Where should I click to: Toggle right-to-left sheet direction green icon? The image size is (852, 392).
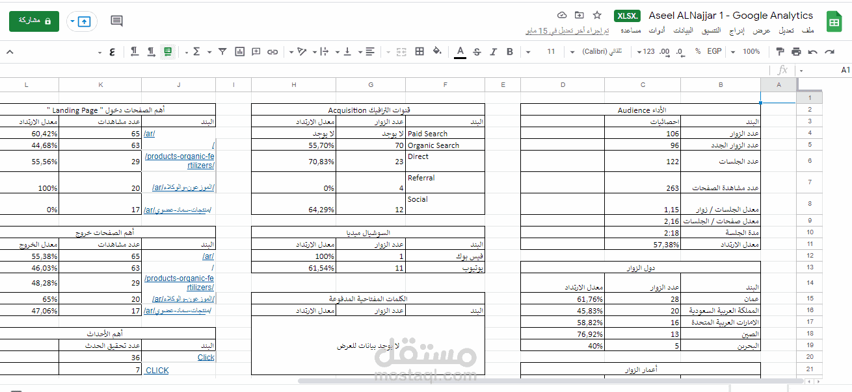click(x=168, y=51)
